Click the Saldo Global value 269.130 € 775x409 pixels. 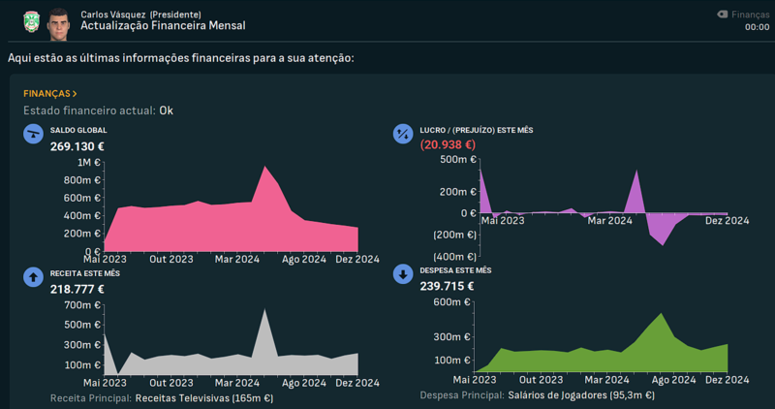tap(77, 146)
